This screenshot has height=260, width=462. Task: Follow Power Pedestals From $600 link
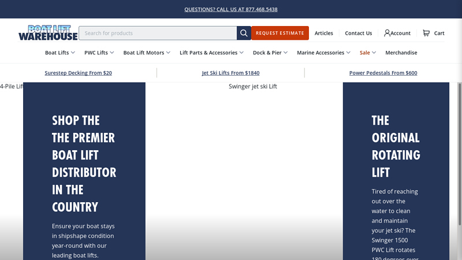pos(383,73)
